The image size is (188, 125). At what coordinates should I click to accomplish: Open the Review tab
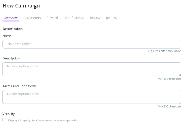point(95,18)
